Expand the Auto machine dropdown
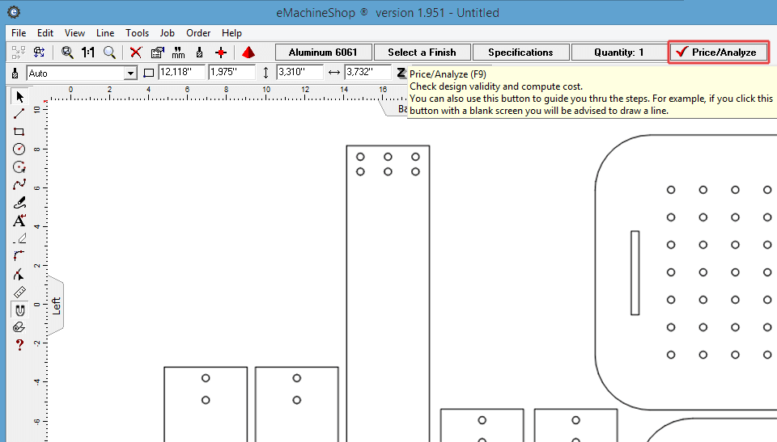The image size is (777, 442). tap(130, 73)
